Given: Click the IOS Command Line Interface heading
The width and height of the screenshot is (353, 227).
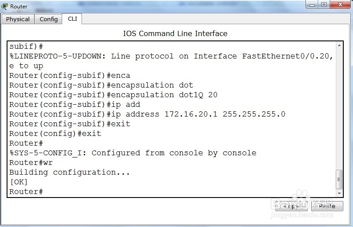Looking at the screenshot, I should pos(175,33).
